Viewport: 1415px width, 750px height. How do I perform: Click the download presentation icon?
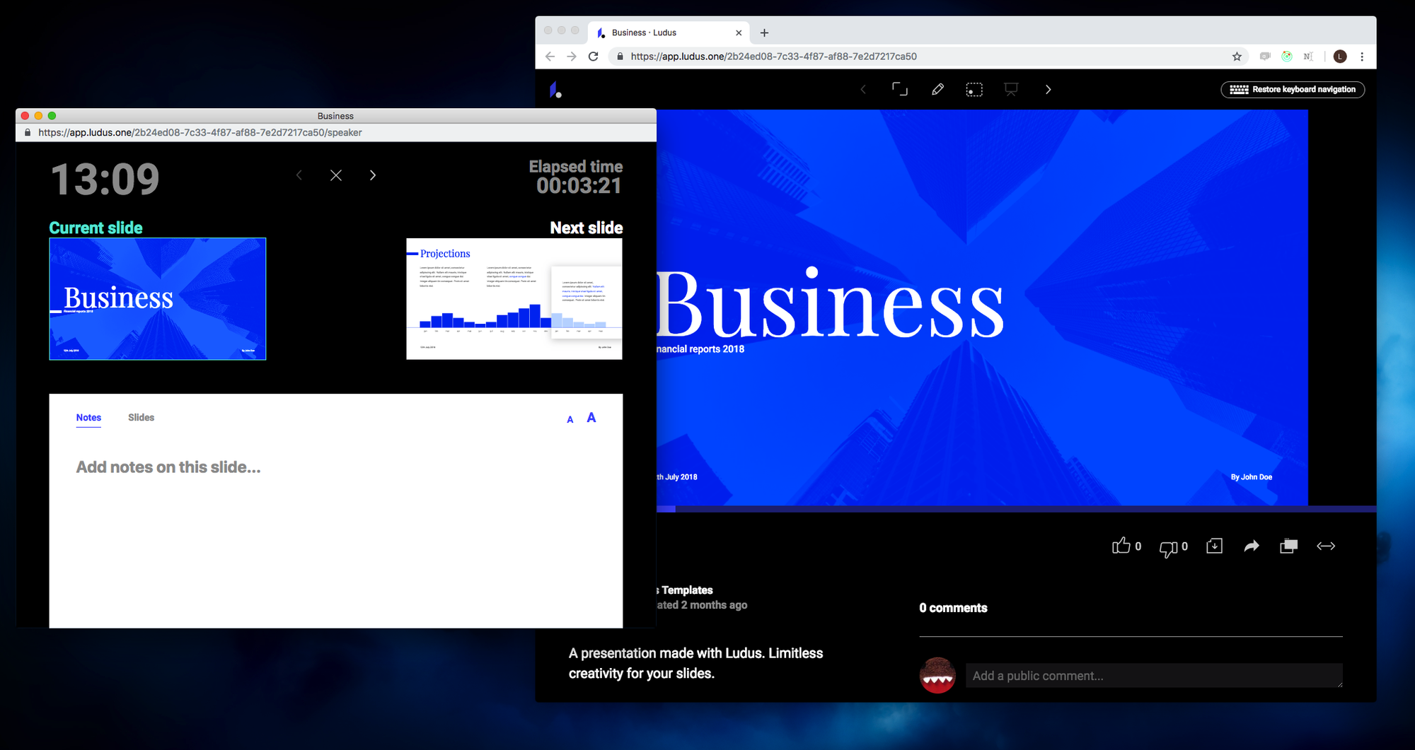click(1214, 546)
